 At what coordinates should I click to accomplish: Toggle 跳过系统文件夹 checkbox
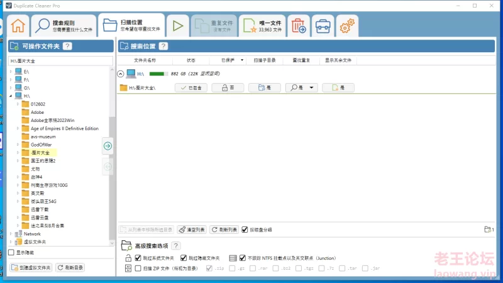tap(130, 258)
